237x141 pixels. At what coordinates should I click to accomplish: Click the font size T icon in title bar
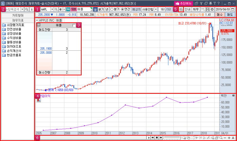point(215,3)
